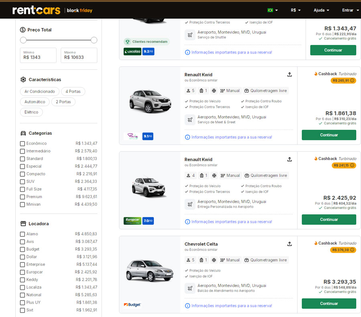
Task: Click the Europcar supplier logo
Action: coord(132,221)
